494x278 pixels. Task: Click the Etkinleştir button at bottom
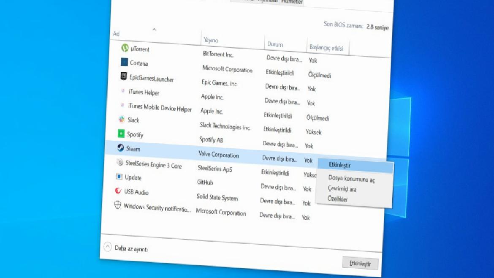click(x=361, y=264)
